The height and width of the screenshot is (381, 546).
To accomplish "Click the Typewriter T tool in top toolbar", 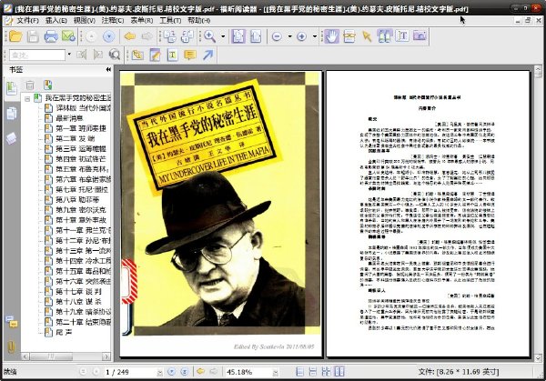I will pyautogui.click(x=402, y=36).
